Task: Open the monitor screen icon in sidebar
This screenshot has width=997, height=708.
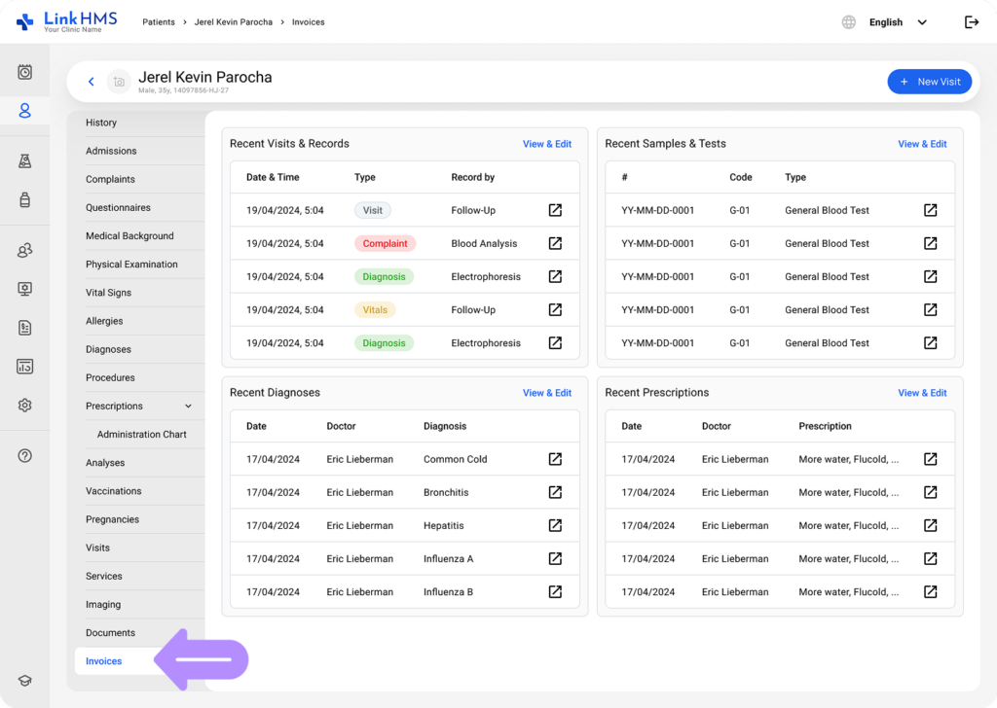Action: click(x=24, y=290)
